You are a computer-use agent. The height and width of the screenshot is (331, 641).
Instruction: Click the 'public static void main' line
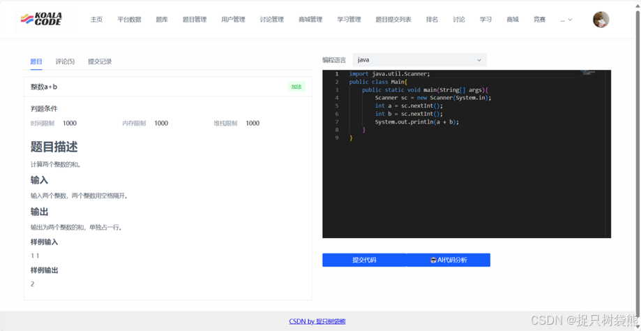coord(425,90)
